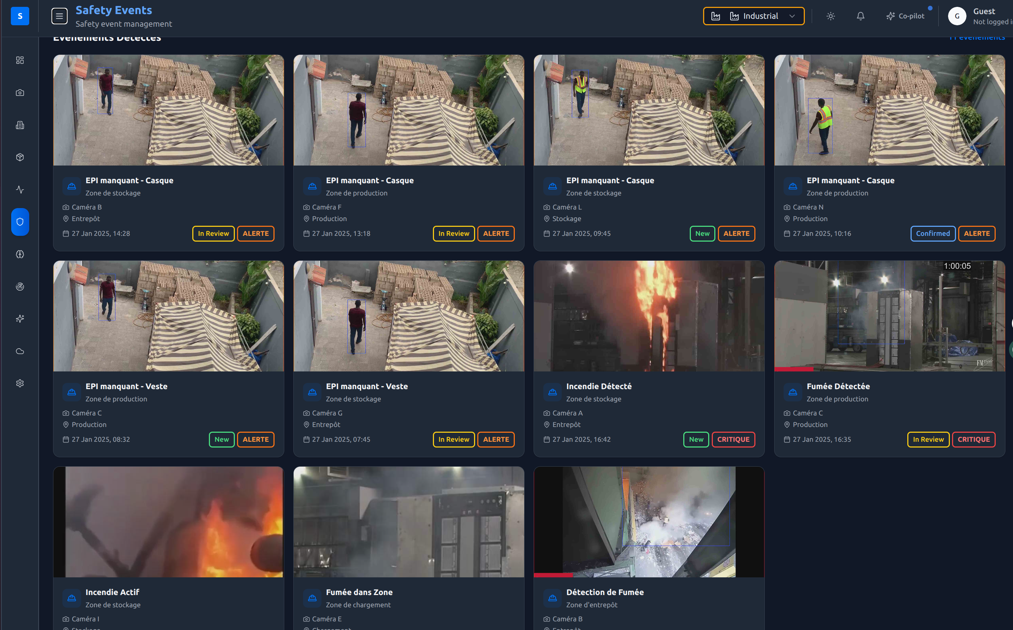Click ALERTE badge on Caméra F card
The height and width of the screenshot is (630, 1013).
[496, 233]
